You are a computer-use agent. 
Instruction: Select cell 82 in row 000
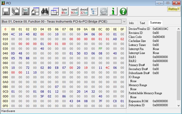click(x=35, y=34)
